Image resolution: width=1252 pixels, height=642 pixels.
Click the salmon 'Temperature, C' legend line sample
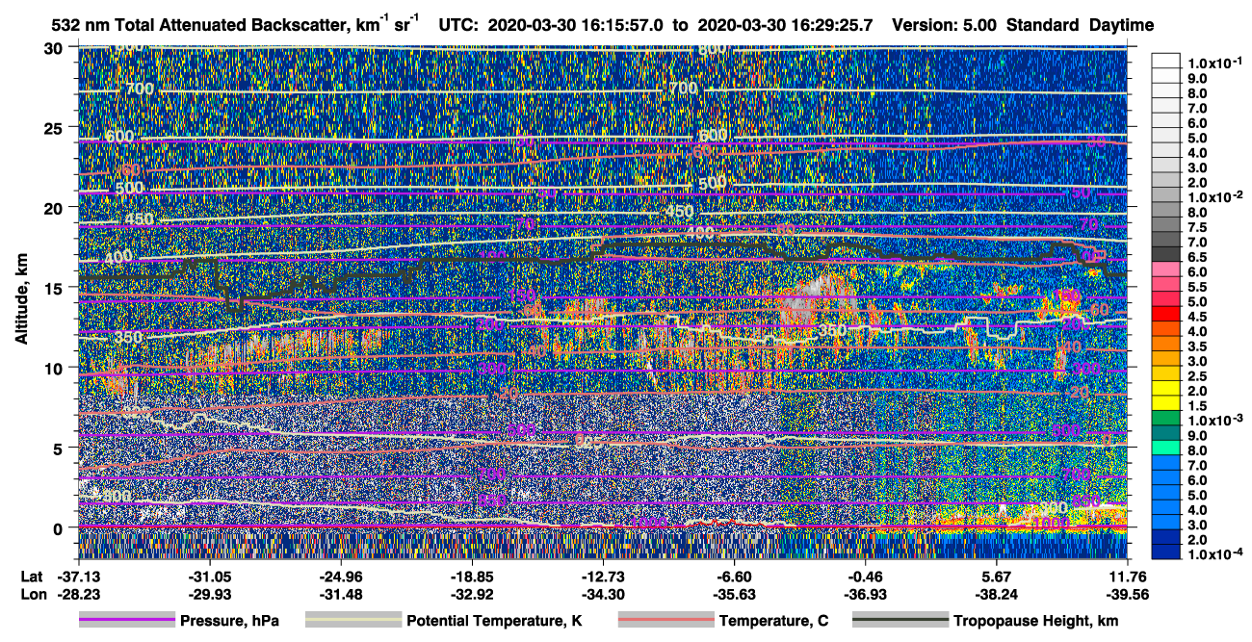click(x=665, y=621)
